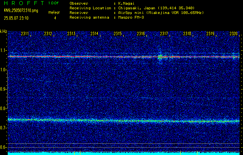Click the HROFFT program title
Image resolution: width=243 pixels, height=155 pixels.
click(x=24, y=3)
